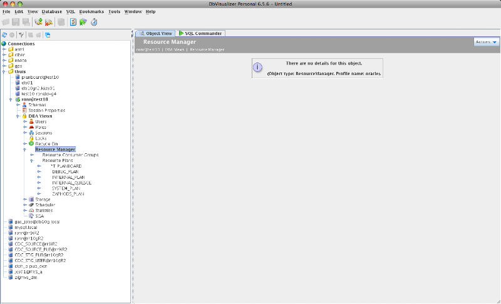Open the Database menu
The width and height of the screenshot is (501, 304).
click(x=52, y=11)
